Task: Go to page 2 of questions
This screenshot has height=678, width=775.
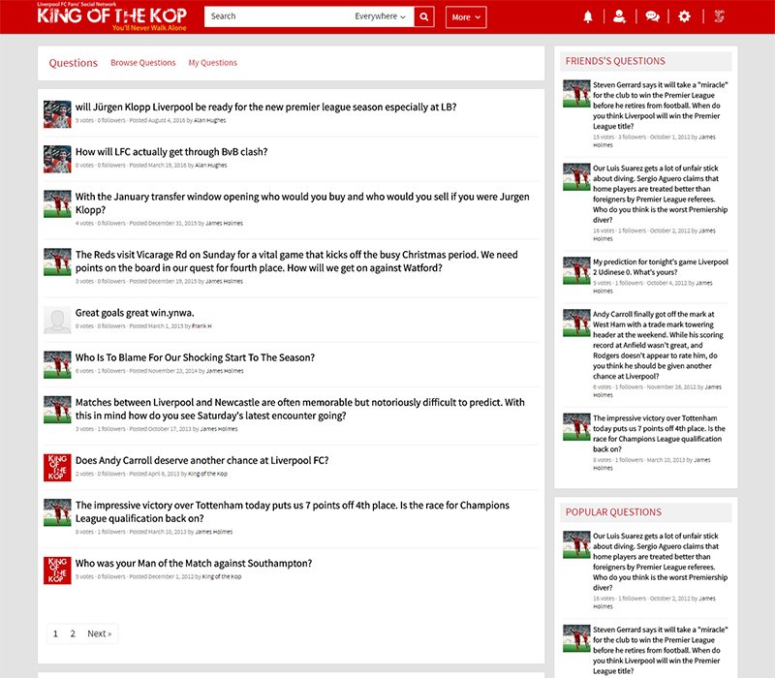Action: click(73, 633)
